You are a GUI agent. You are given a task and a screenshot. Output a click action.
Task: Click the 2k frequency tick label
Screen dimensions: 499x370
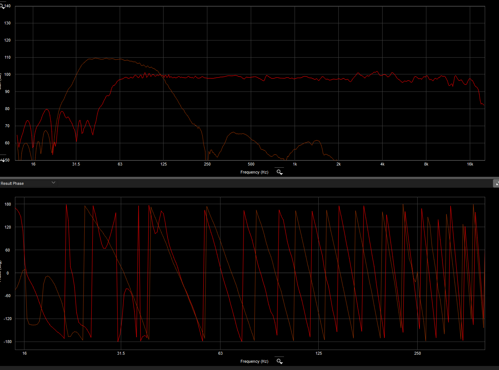338,164
